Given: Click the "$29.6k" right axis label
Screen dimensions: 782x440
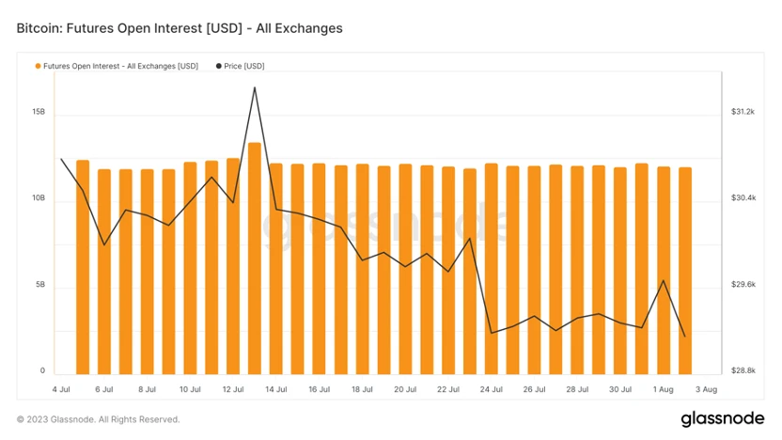Looking at the screenshot, I should [743, 285].
